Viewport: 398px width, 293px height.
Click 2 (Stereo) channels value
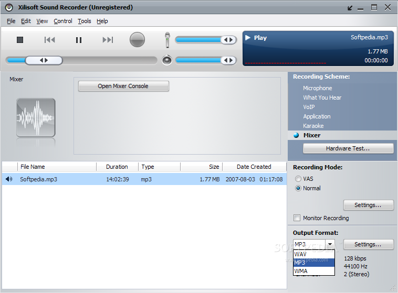(357, 274)
